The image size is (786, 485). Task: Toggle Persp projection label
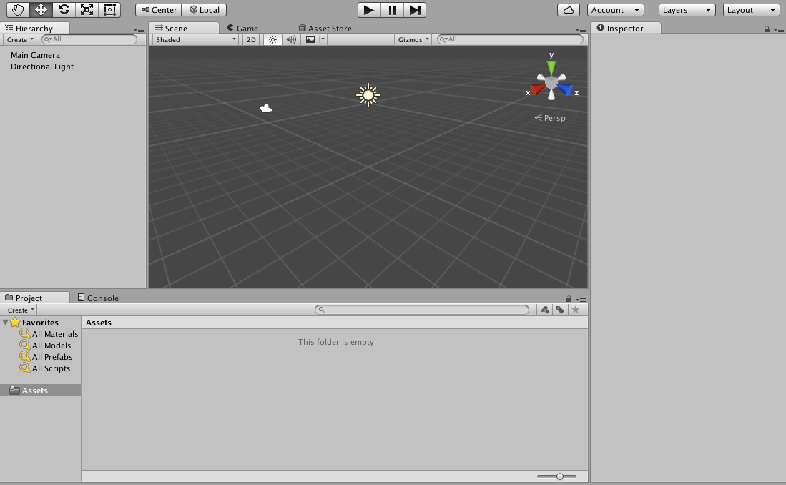550,118
